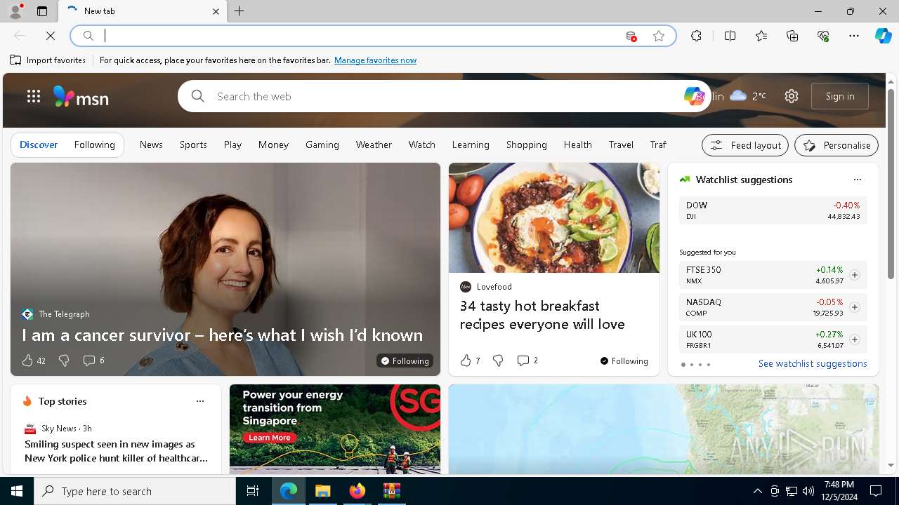The width and height of the screenshot is (899, 505).
Task: Switch to the Following tab
Action: 94,144
